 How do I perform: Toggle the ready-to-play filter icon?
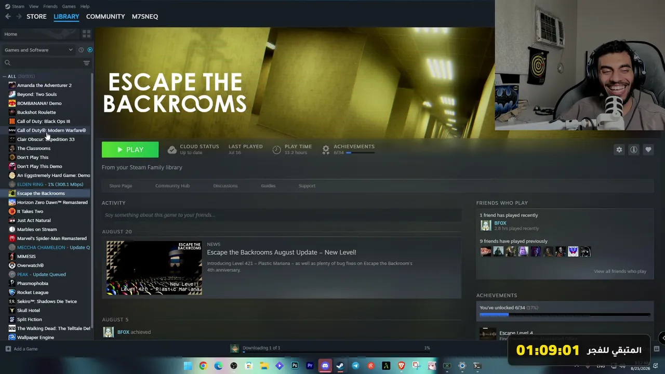(90, 50)
